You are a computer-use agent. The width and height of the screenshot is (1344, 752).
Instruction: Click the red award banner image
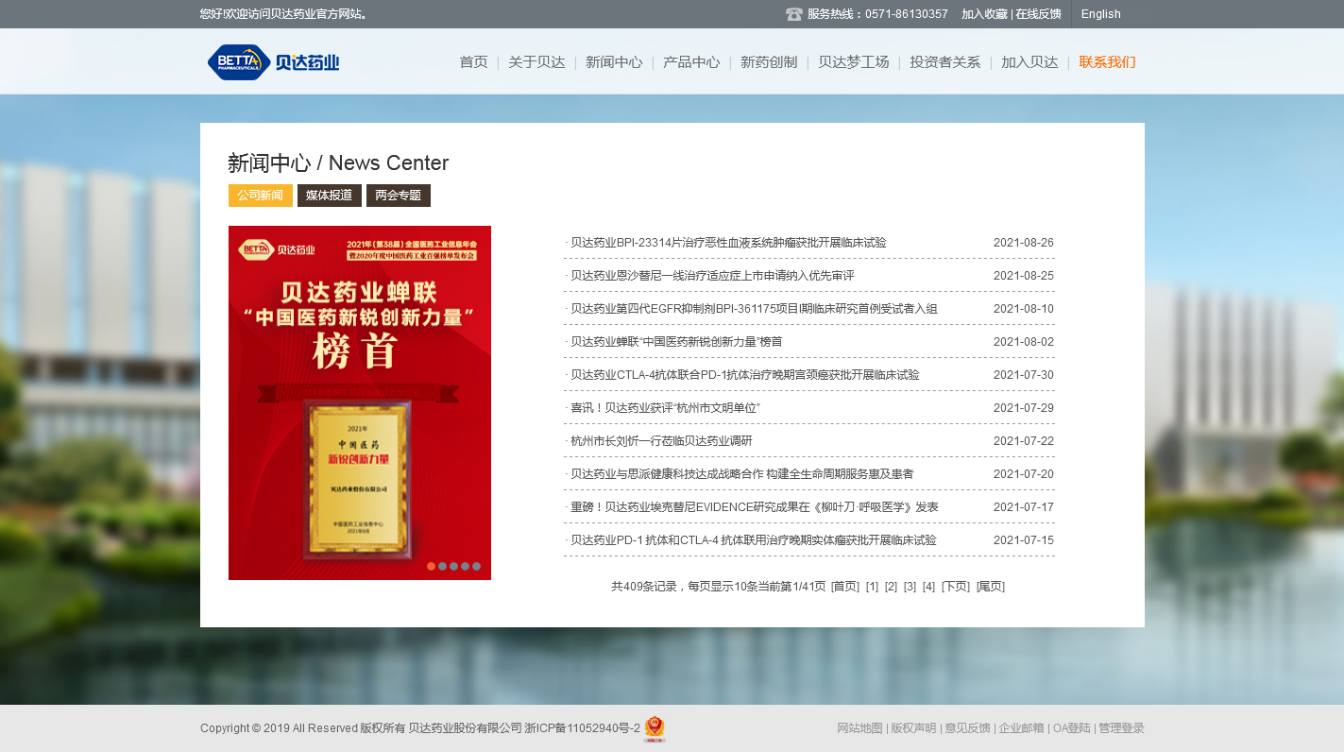(360, 402)
